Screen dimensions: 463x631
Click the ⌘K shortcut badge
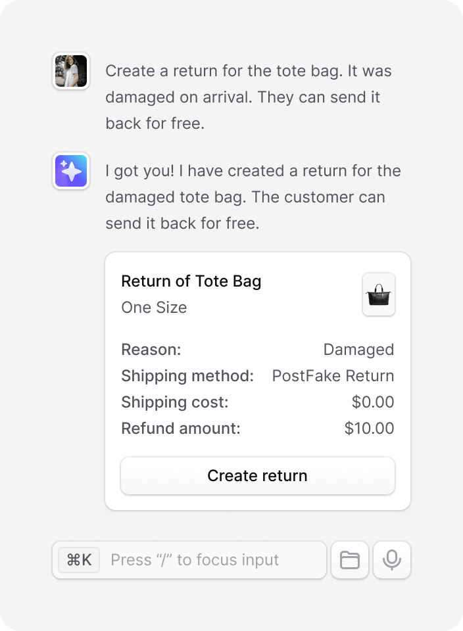pyautogui.click(x=80, y=560)
